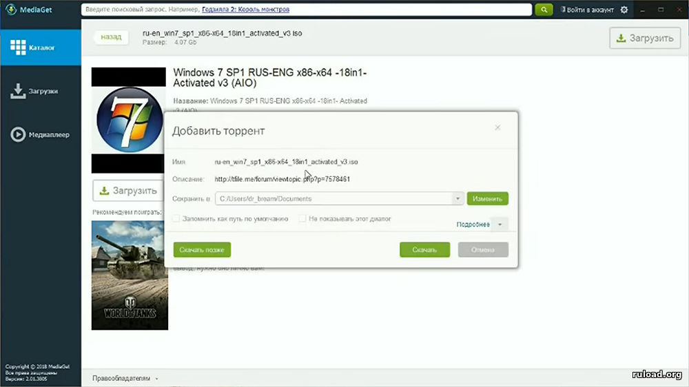This screenshot has height=387, width=689.
Task: Open the World of Tanks recommendation banner
Action: [130, 275]
